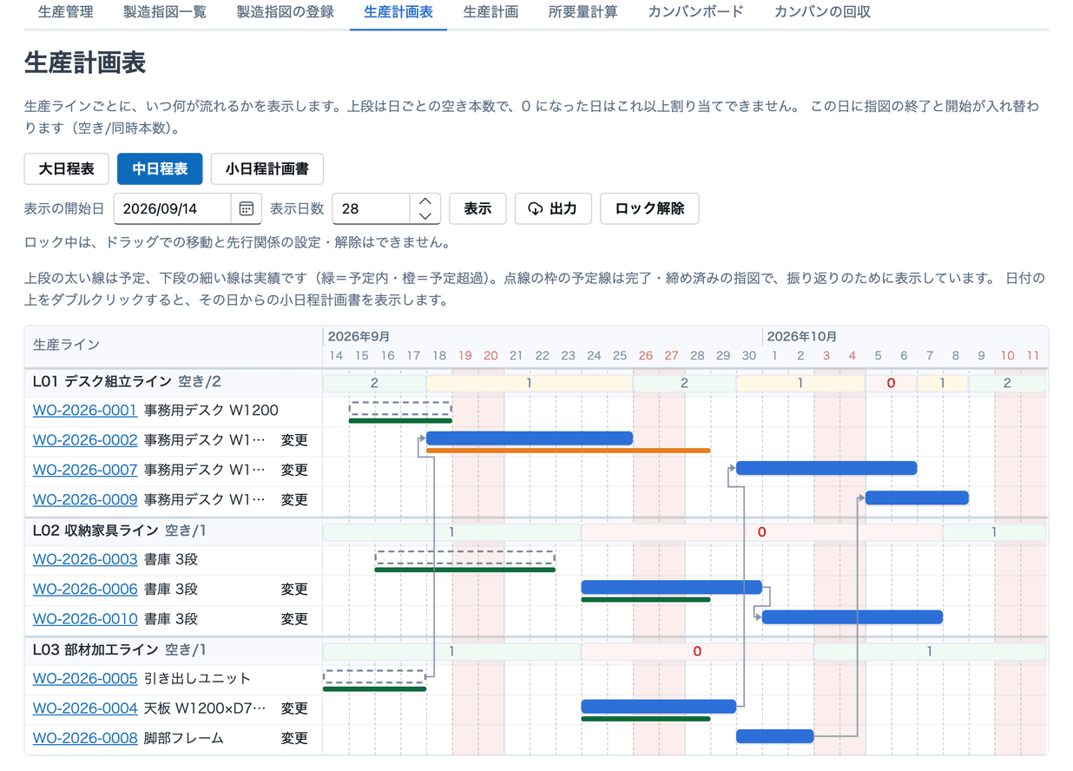
Task: Open work order WO-2026-0007
Action: point(85,470)
